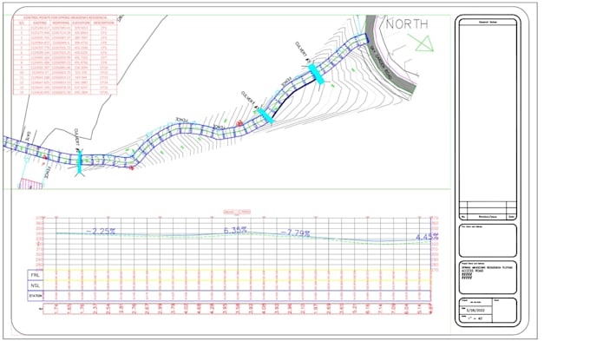Click the scale 1" = 40' field
Image resolution: width=590 pixels, height=341 pixels.
pos(476,318)
